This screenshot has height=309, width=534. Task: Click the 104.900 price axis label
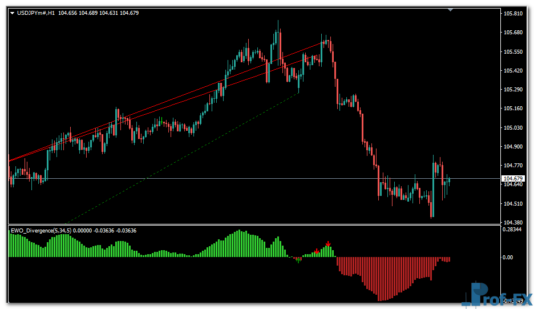pyautogui.click(x=513, y=147)
